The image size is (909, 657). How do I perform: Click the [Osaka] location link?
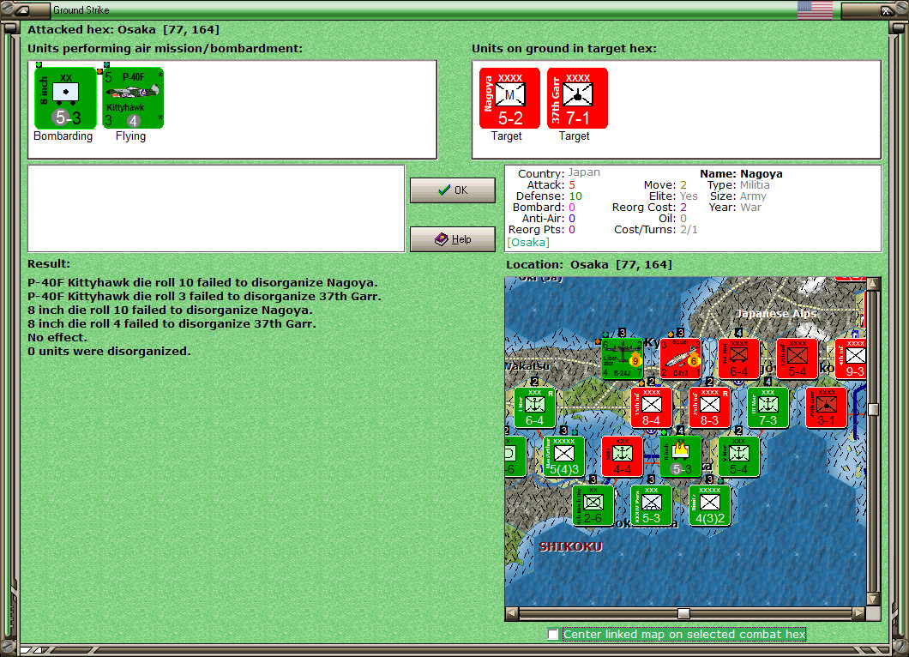click(x=528, y=243)
